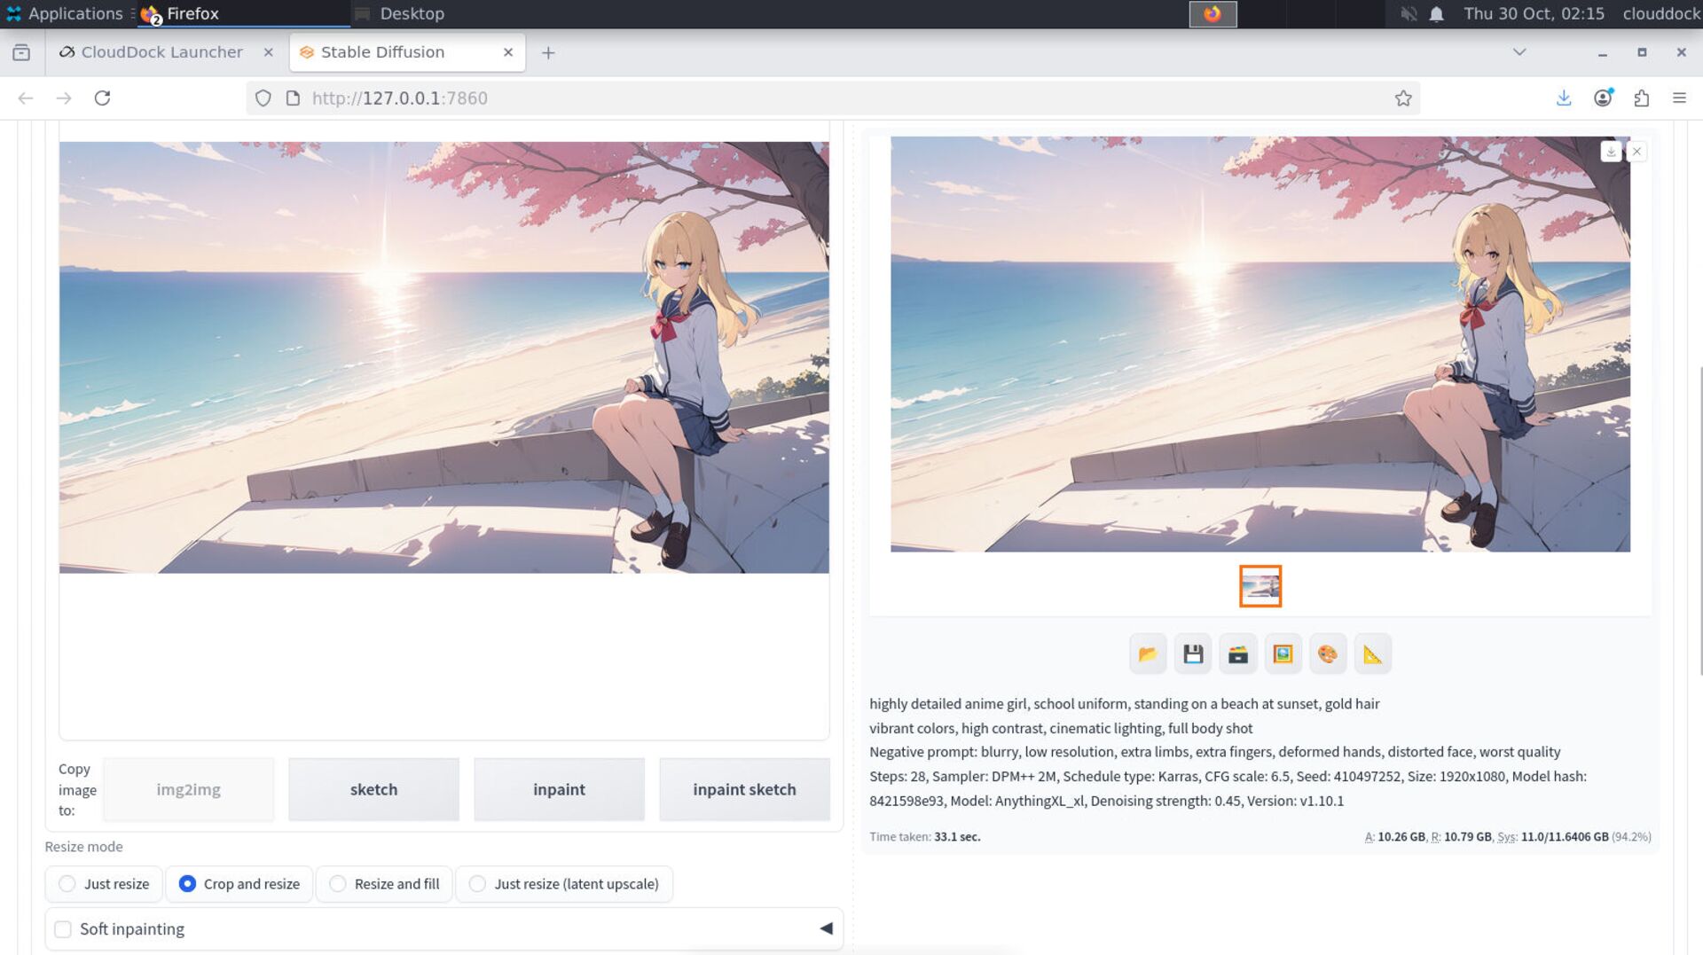Click the floppy disk save image icon
This screenshot has height=955, width=1703.
tap(1193, 654)
